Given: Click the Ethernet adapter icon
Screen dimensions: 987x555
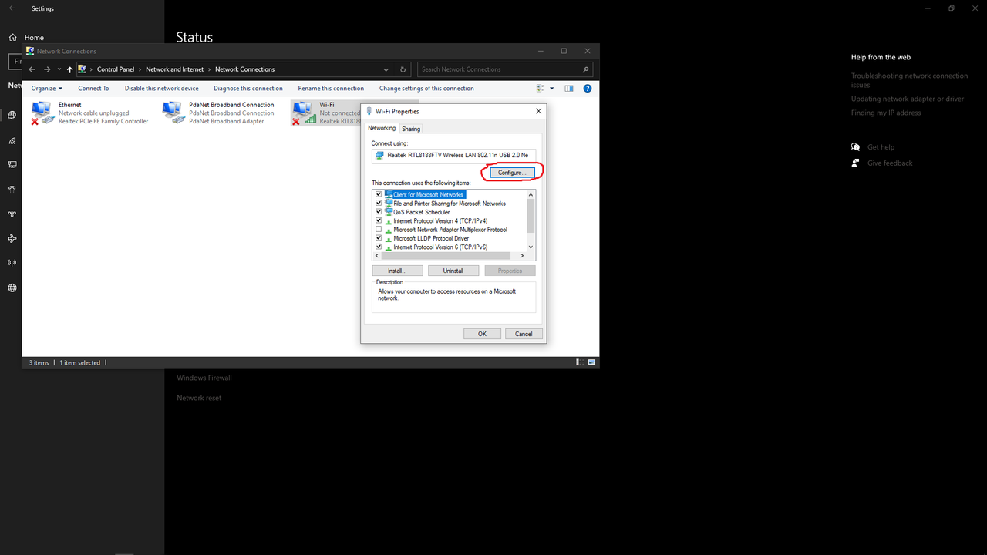Looking at the screenshot, I should click(42, 113).
